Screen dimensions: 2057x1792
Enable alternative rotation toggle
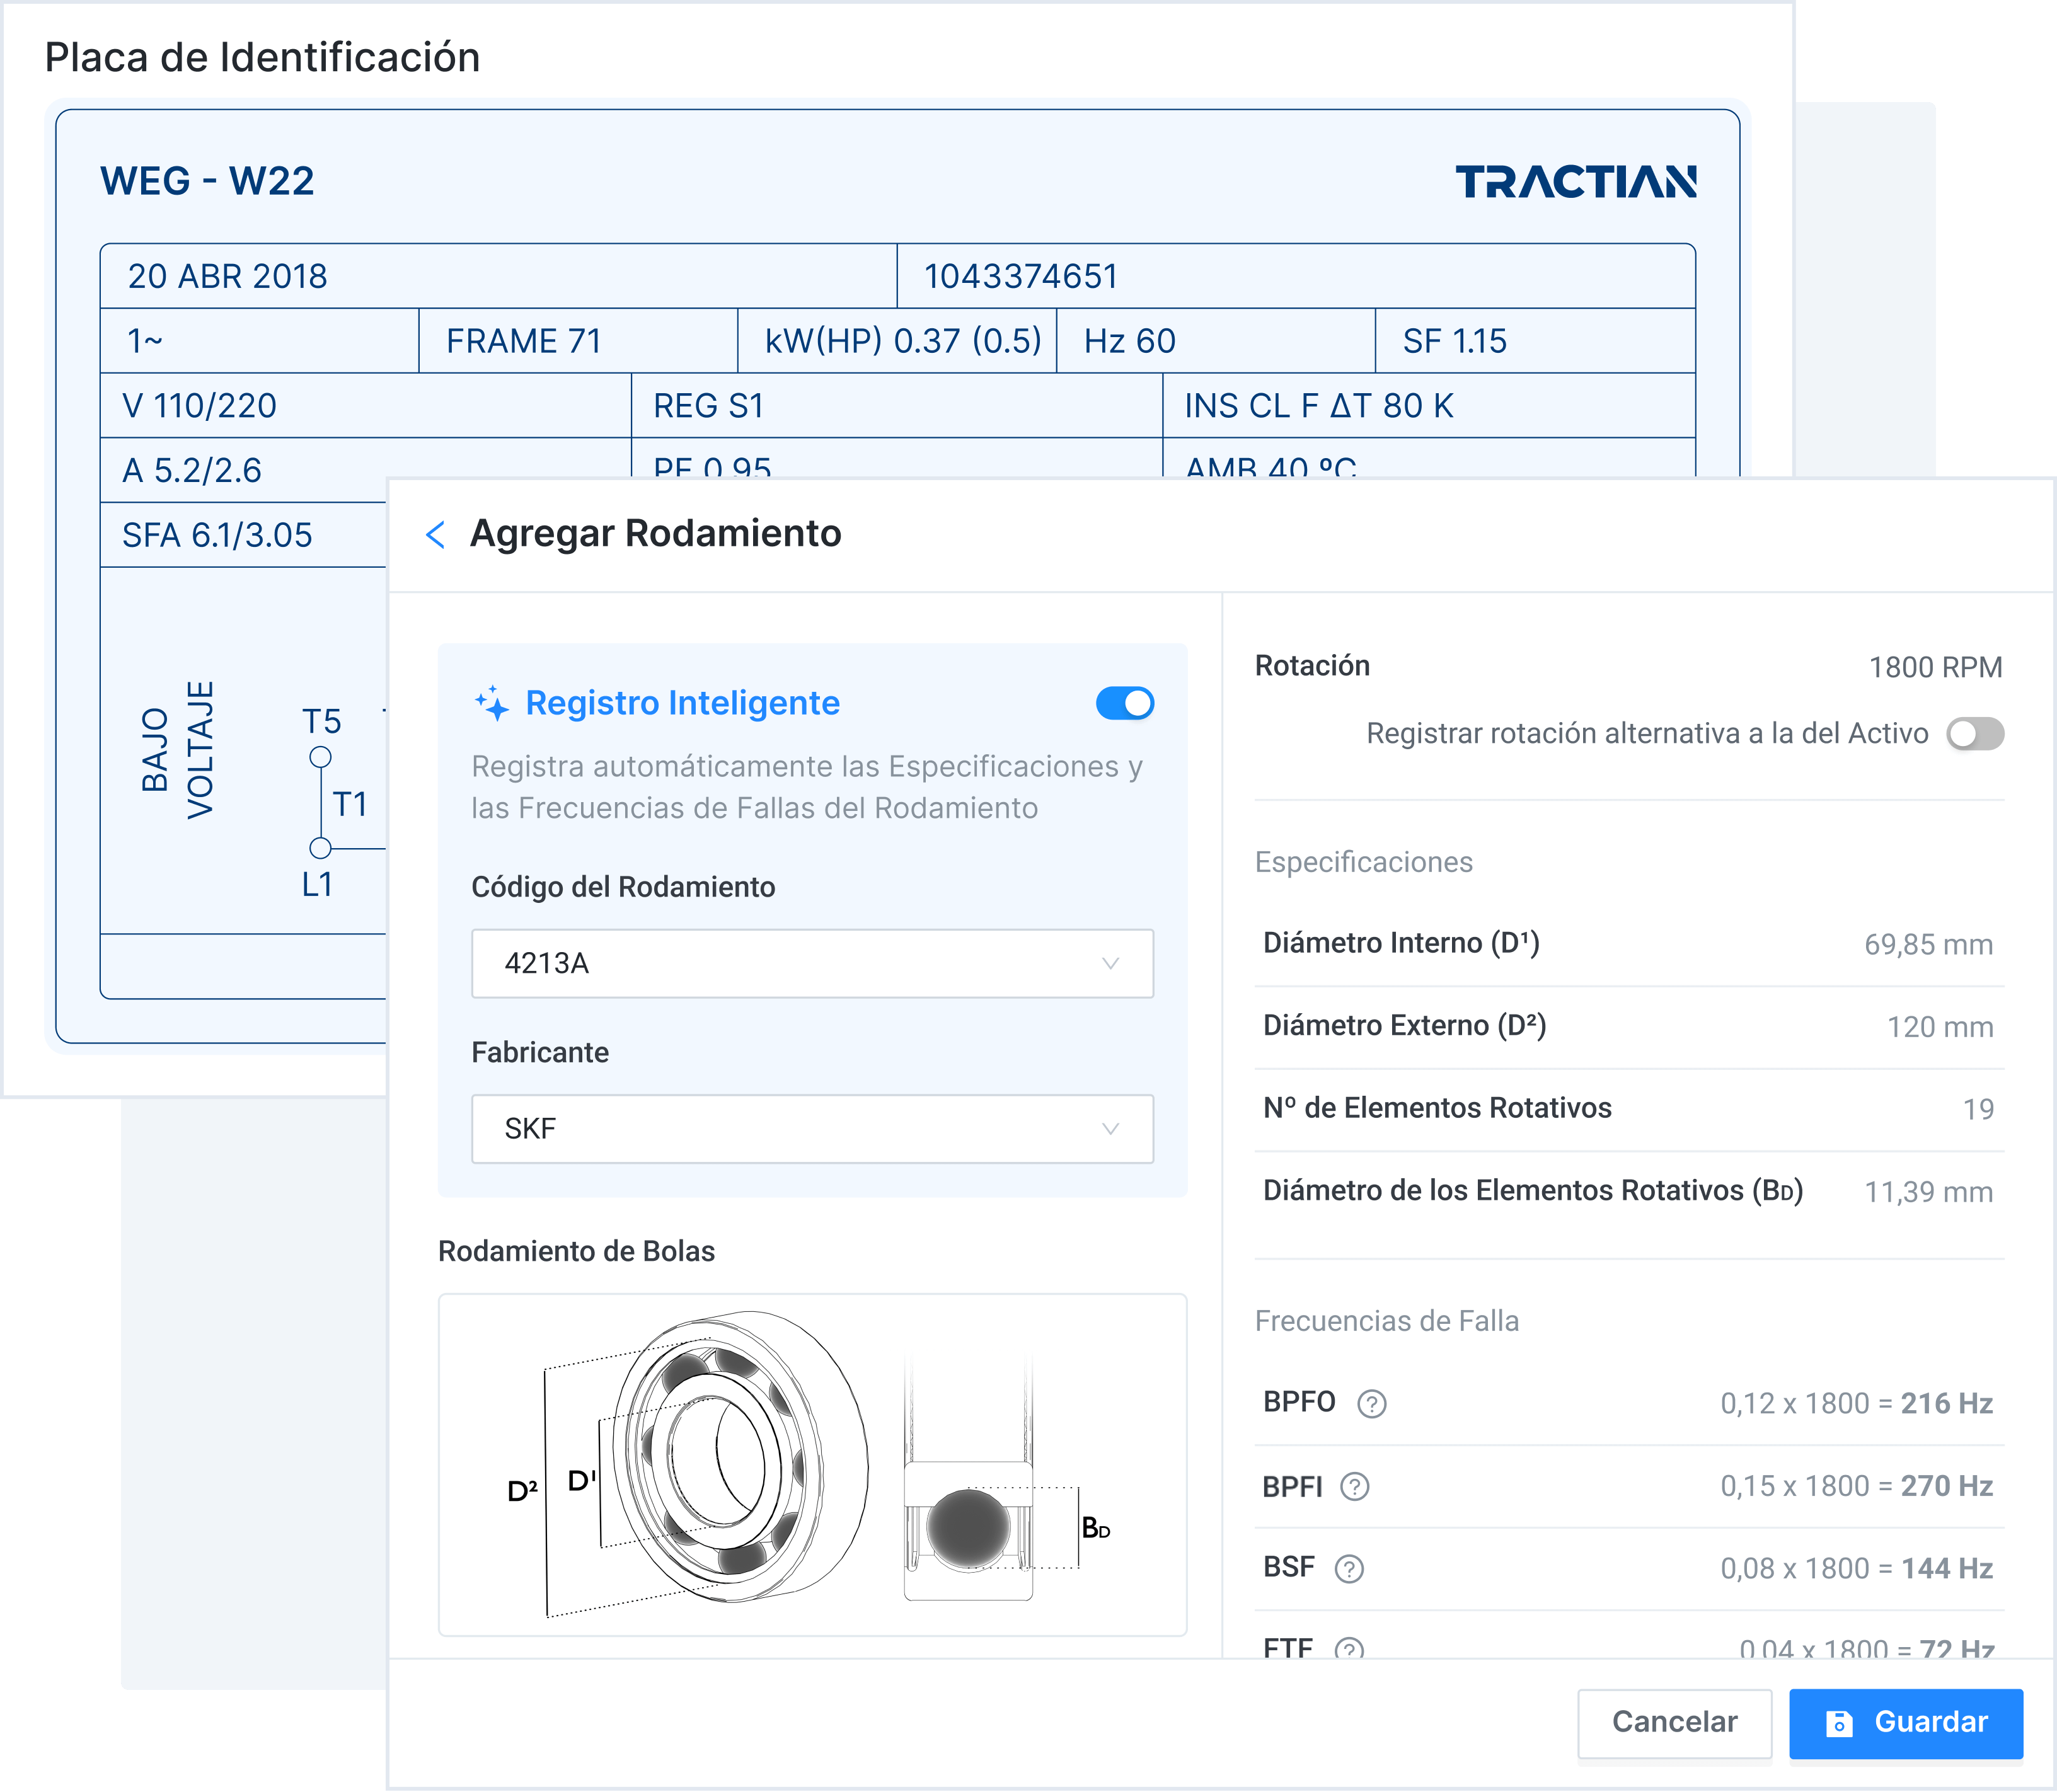click(x=1974, y=734)
